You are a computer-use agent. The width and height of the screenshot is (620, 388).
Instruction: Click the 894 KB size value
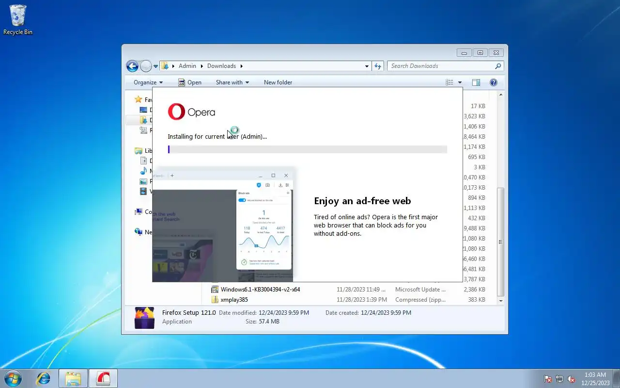pos(477,198)
